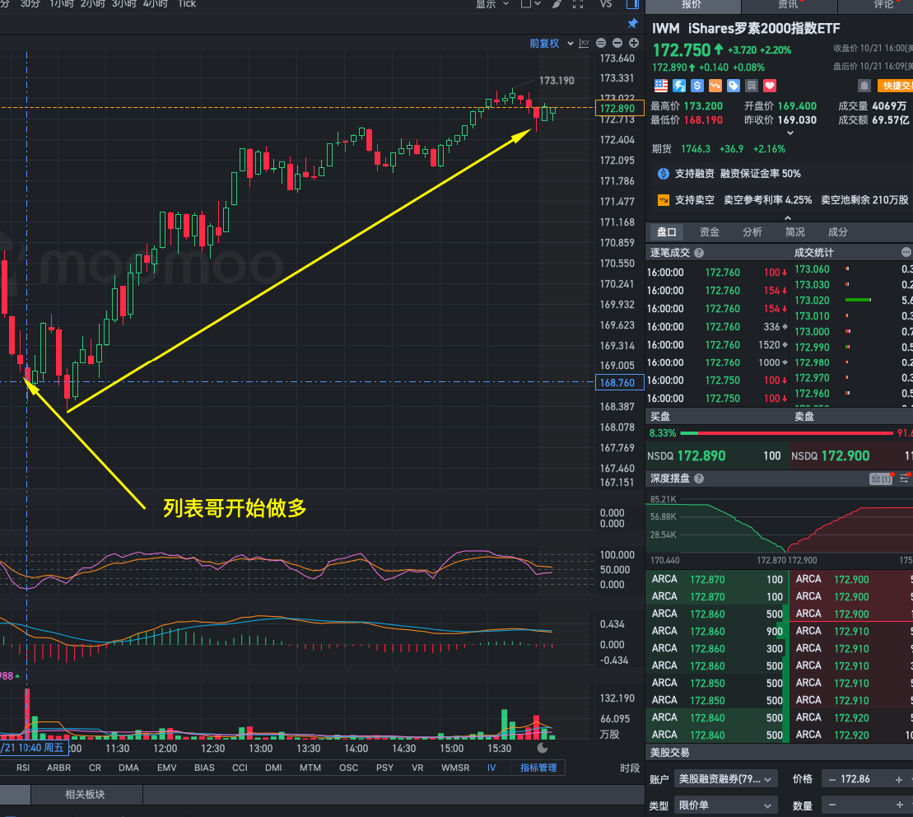Viewport: 913px width, 817px height.
Task: Open help for 逐笔成交
Action: pyautogui.click(x=699, y=253)
